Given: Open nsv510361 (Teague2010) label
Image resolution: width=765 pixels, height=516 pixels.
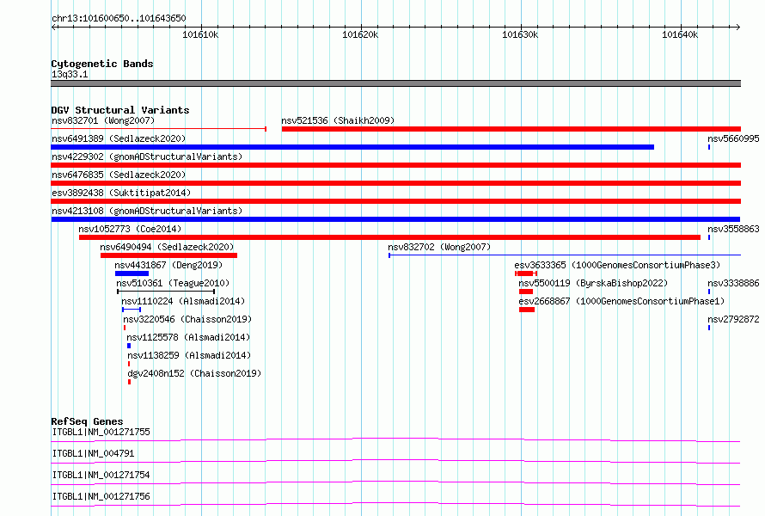Looking at the screenshot, I should (x=173, y=283).
